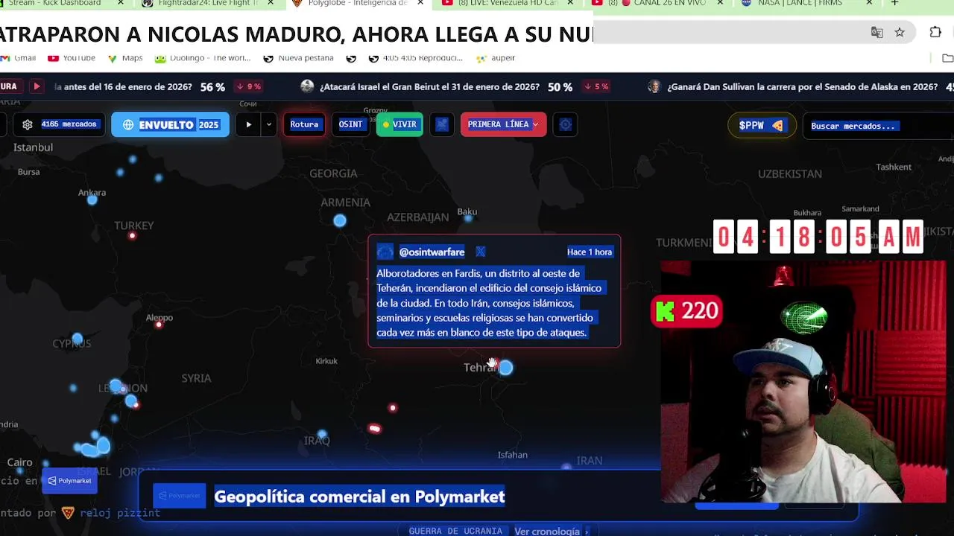Select the blue marker in Armenia

(x=340, y=220)
